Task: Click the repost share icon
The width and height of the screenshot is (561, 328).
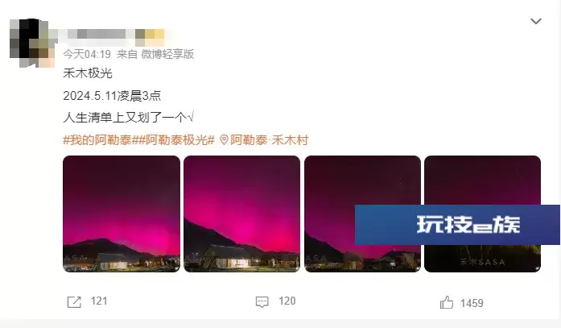Action: pos(74,302)
